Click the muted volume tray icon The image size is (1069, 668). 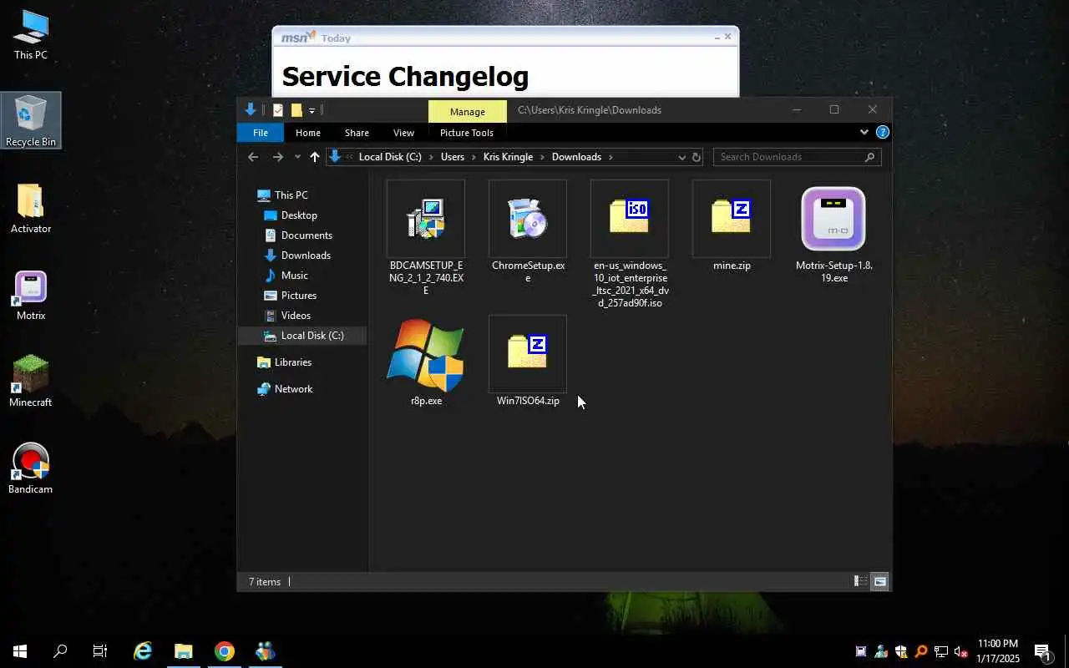(x=960, y=651)
